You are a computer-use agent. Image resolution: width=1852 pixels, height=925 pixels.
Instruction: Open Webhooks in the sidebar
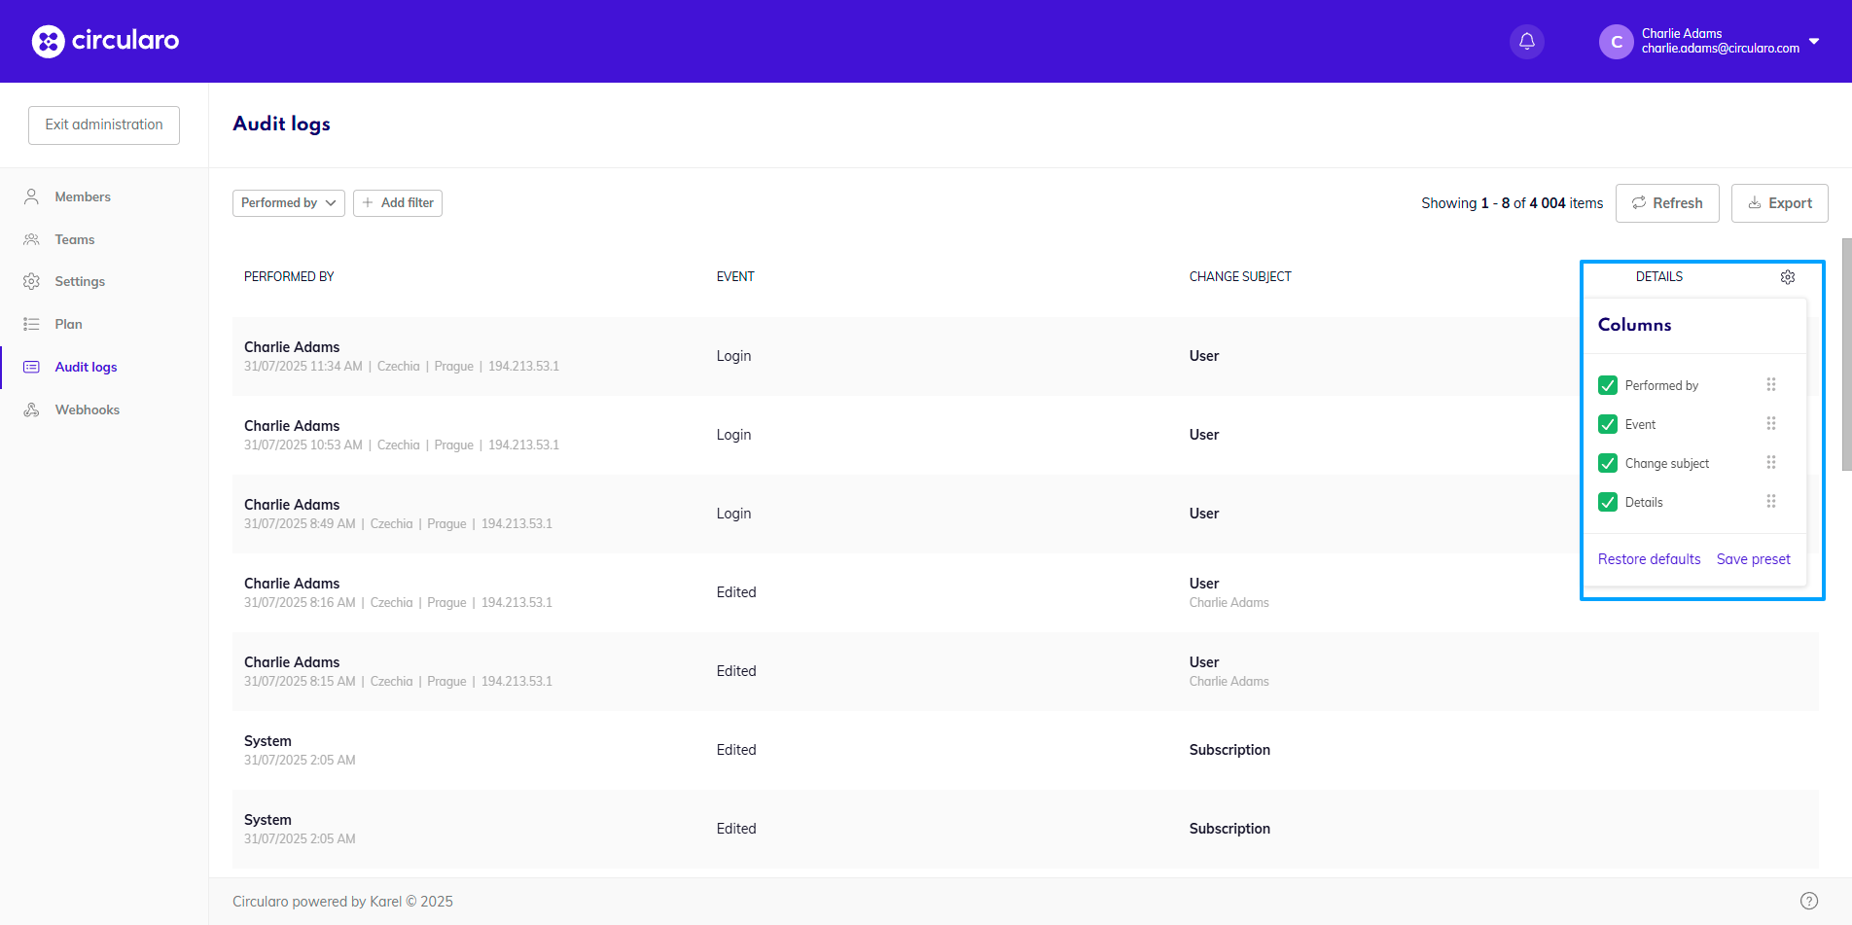click(x=87, y=409)
